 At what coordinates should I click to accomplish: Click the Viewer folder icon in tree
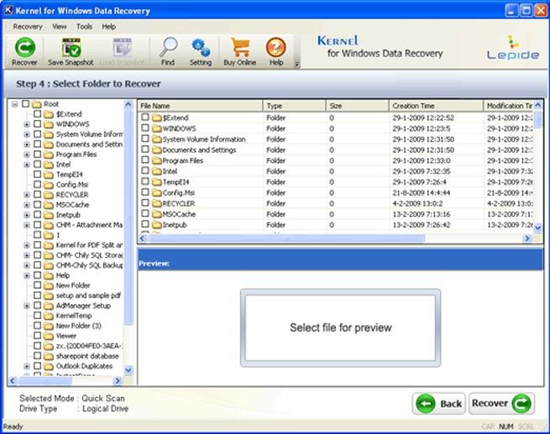[x=49, y=336]
